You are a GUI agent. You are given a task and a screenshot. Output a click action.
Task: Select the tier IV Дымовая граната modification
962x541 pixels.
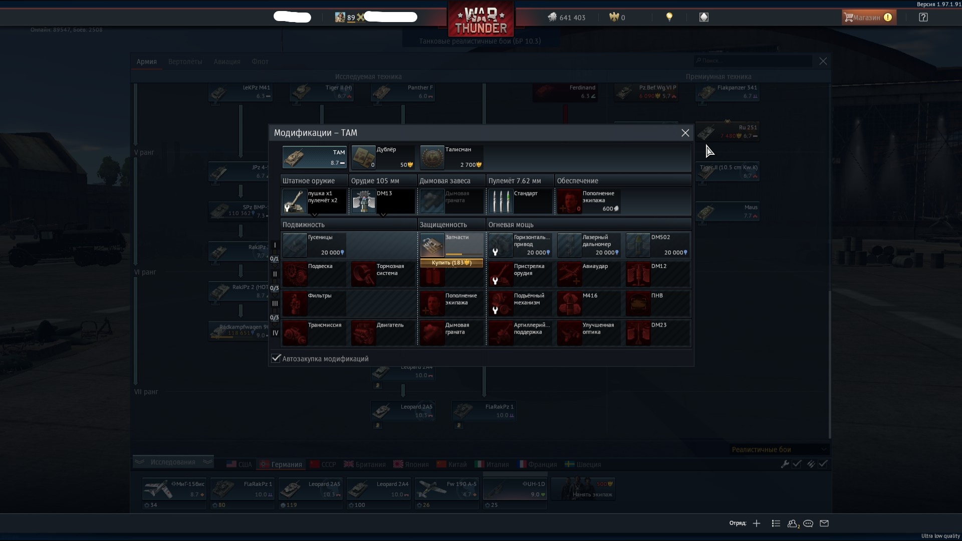tap(451, 333)
